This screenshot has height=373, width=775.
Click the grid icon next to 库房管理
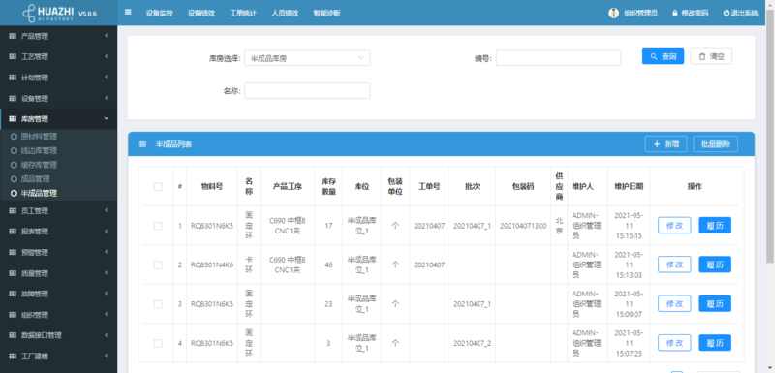(13, 119)
